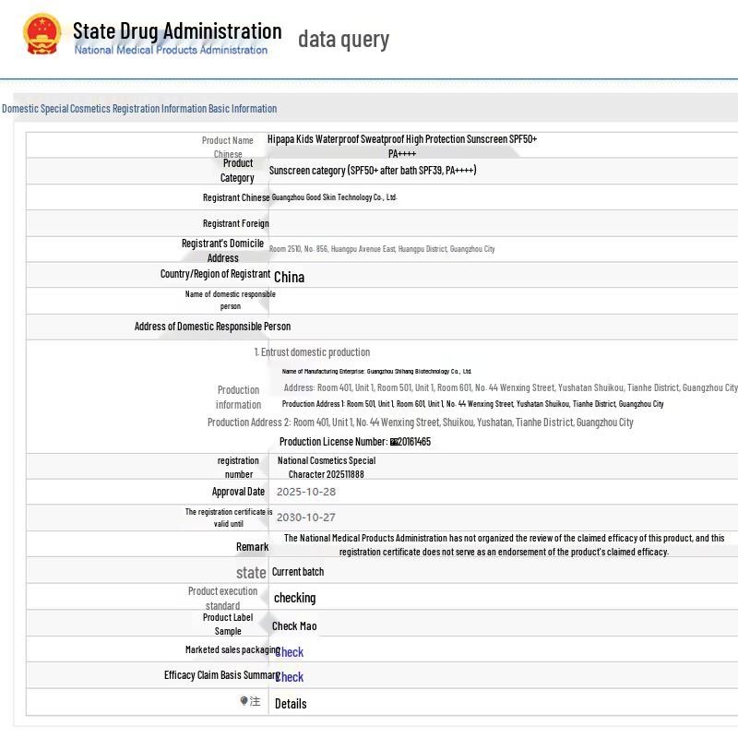Select the Production Address 1 line

472,404
